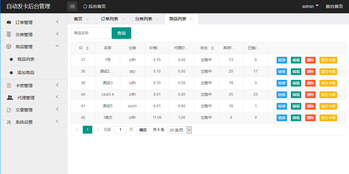Click the home icon beside 后台首页
Viewport: 349px width, 174px height.
tap(85, 6)
